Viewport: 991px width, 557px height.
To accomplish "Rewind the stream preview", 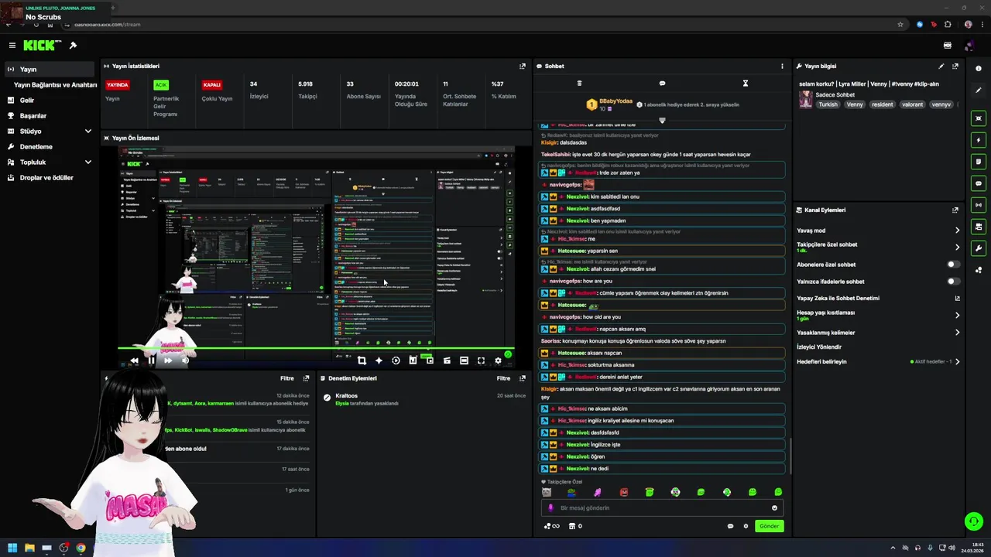I will pos(134,361).
